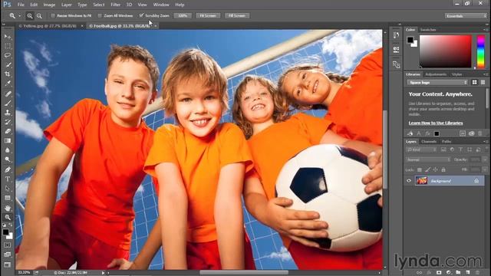Select the Lasso tool
This screenshot has width=491, height=276.
[8, 56]
